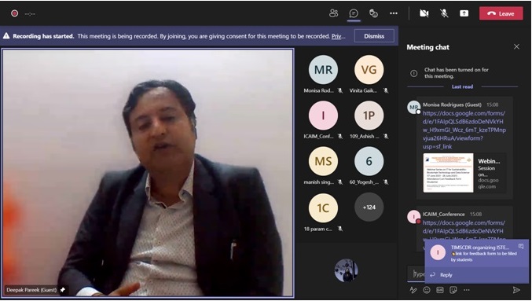Click Deepak Pareek's main video feed

point(148,173)
